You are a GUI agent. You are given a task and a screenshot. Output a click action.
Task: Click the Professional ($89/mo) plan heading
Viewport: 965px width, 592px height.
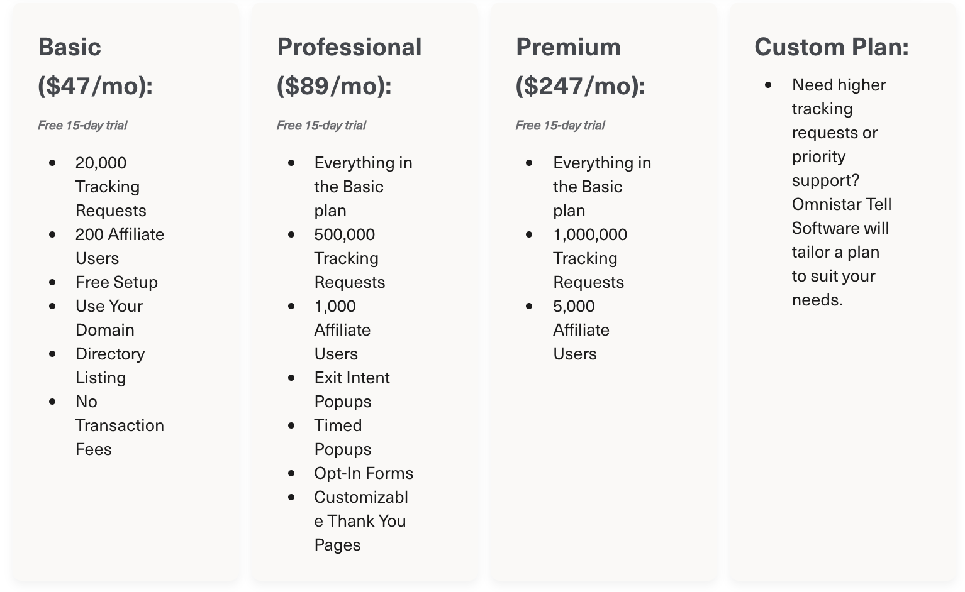pyautogui.click(x=349, y=66)
